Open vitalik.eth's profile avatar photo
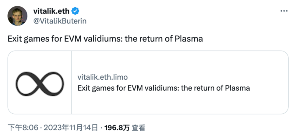The image size is (296, 140). (18, 16)
